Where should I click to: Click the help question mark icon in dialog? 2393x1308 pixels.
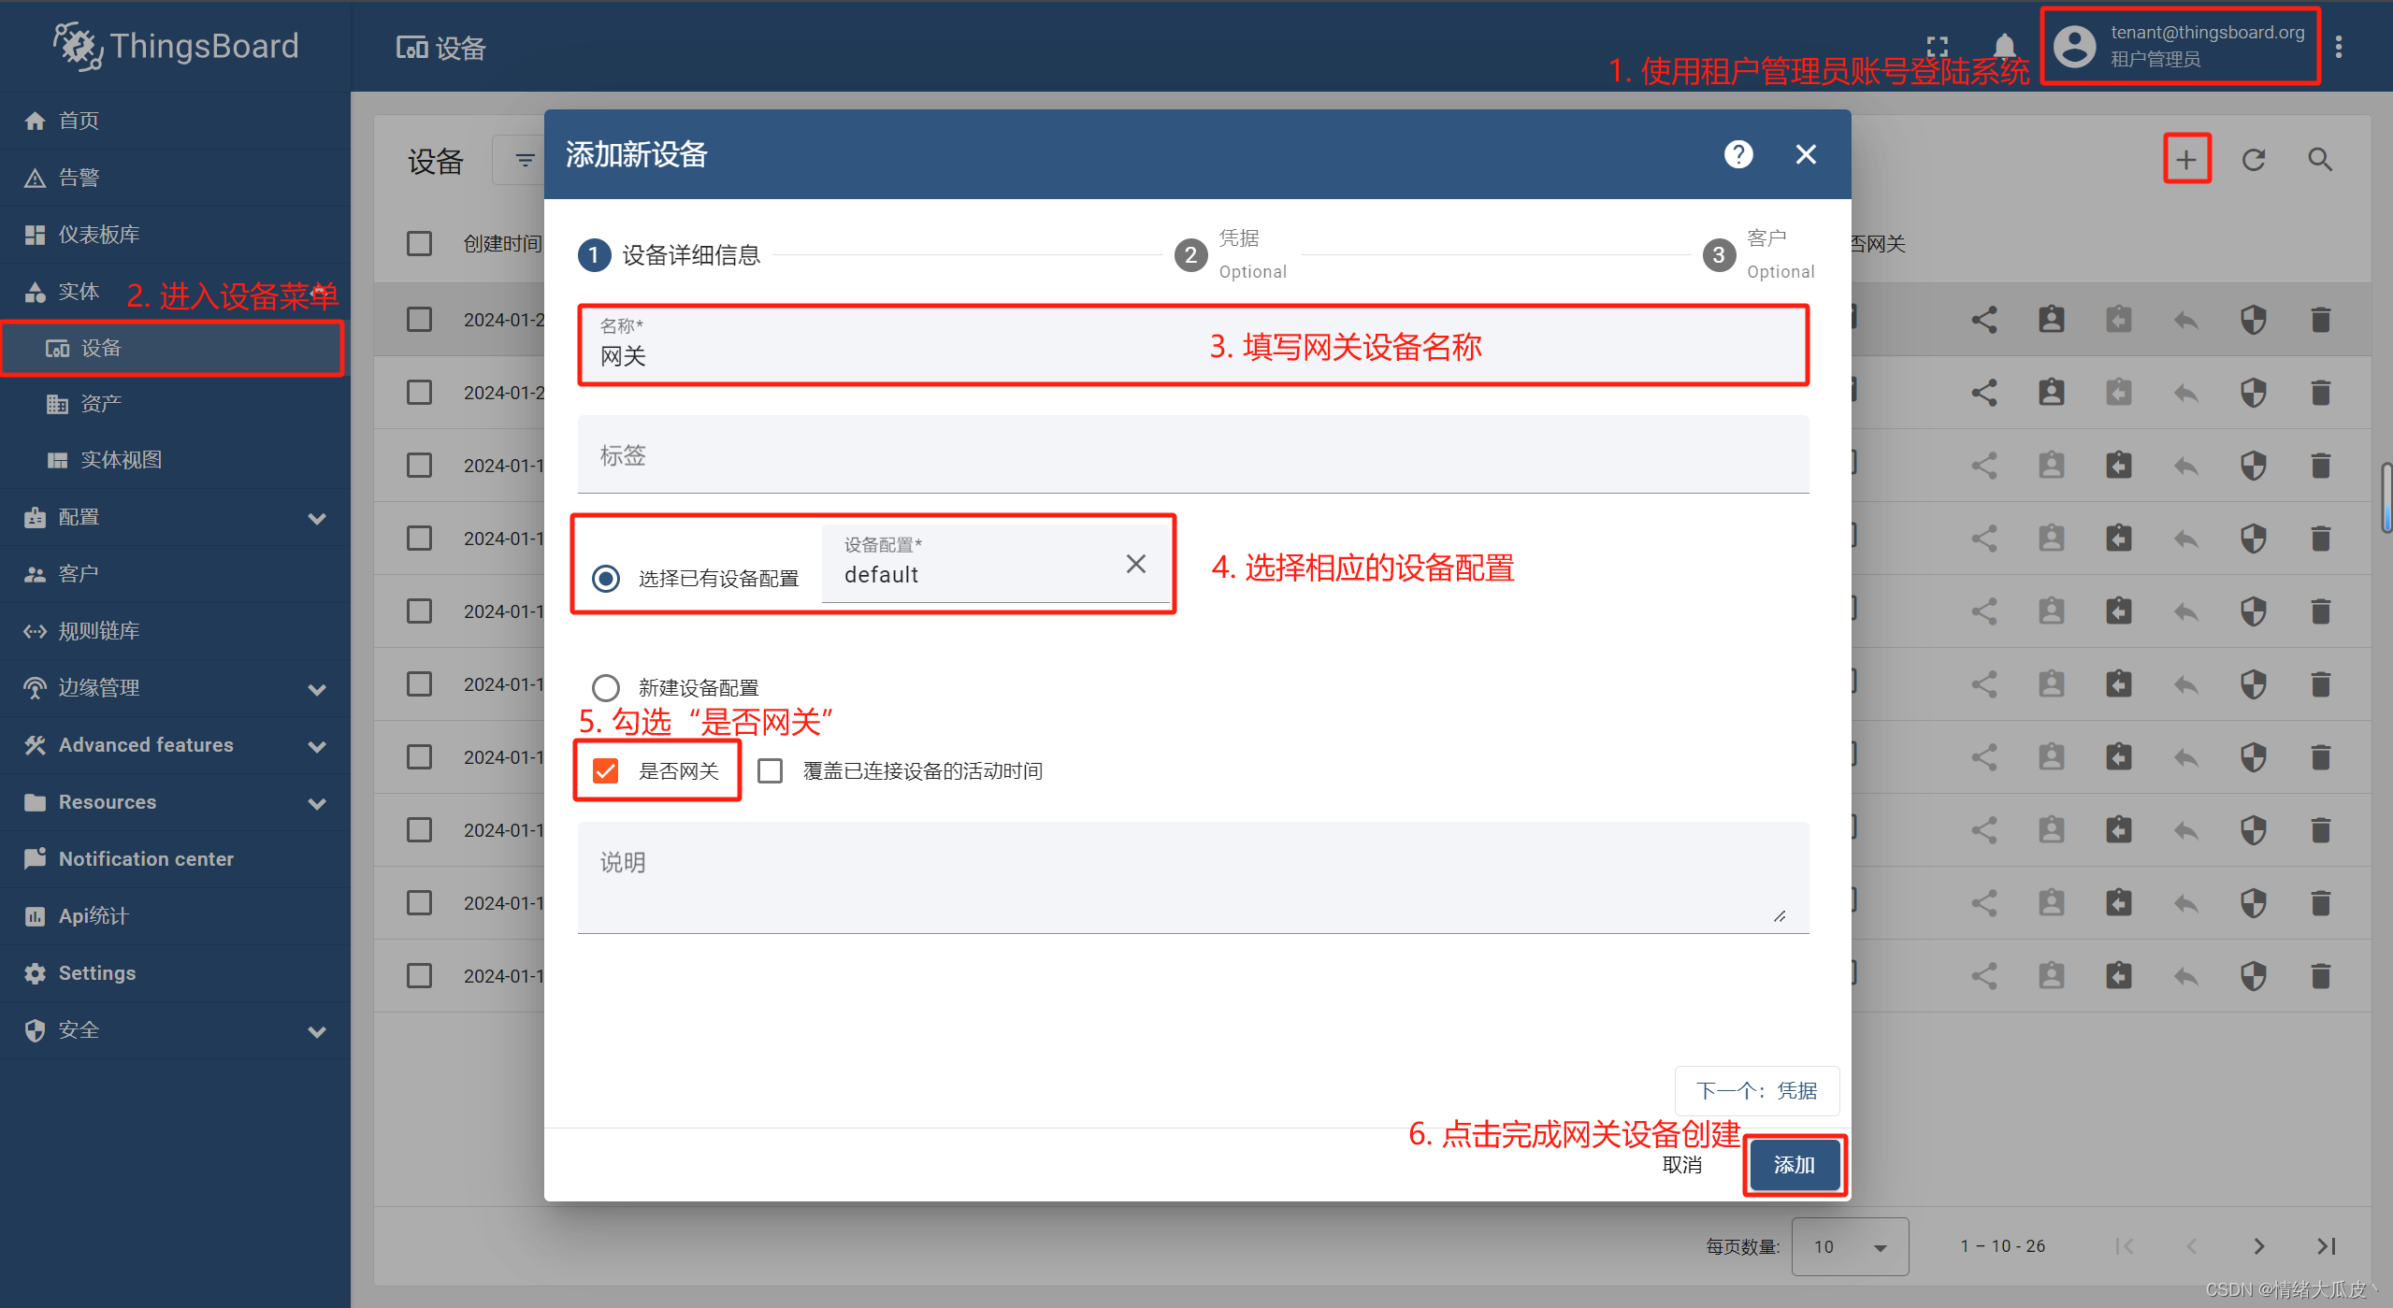coord(1737,154)
